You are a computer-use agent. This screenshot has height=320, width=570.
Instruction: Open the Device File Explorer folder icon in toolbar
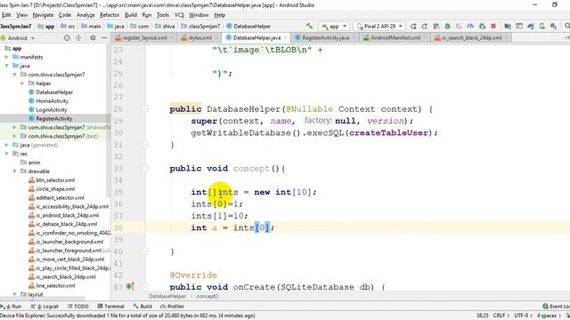tap(508, 26)
